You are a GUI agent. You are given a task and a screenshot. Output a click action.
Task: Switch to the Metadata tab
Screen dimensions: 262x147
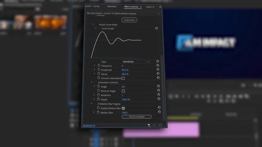(x=112, y=6)
